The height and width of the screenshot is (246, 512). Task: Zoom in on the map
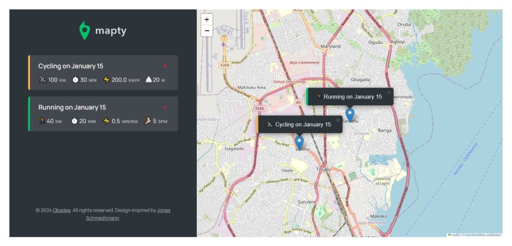coord(207,19)
